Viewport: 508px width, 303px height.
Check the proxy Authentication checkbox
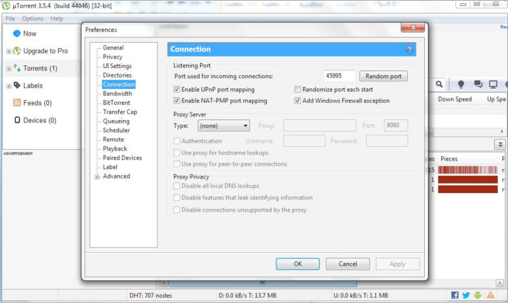coord(177,140)
